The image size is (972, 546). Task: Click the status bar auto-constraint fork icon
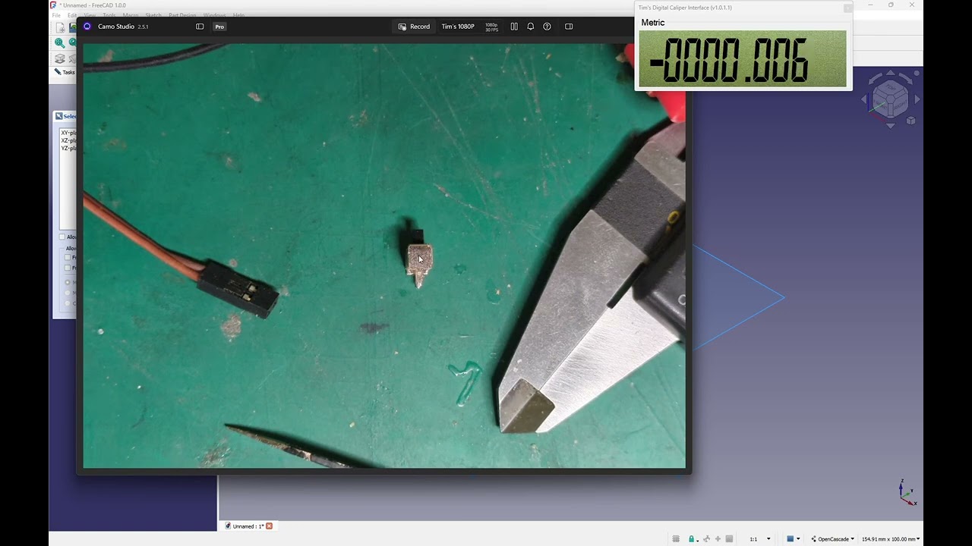point(707,539)
